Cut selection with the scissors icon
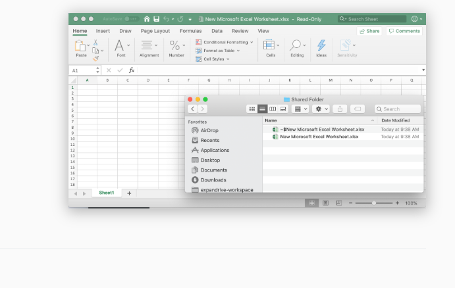455x288 pixels. 95,43
